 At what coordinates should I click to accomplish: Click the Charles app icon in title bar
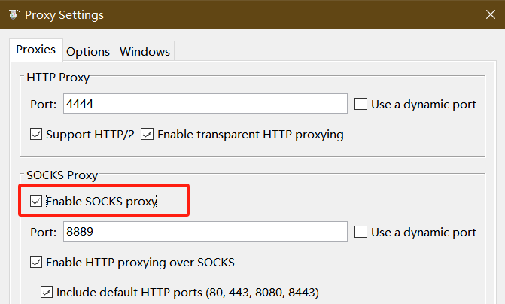pos(14,14)
